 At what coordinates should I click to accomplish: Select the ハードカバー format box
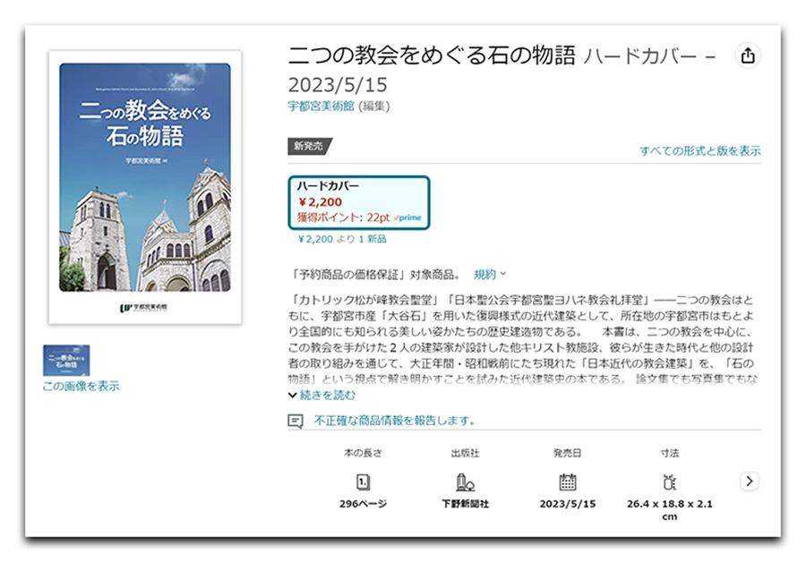coord(359,202)
